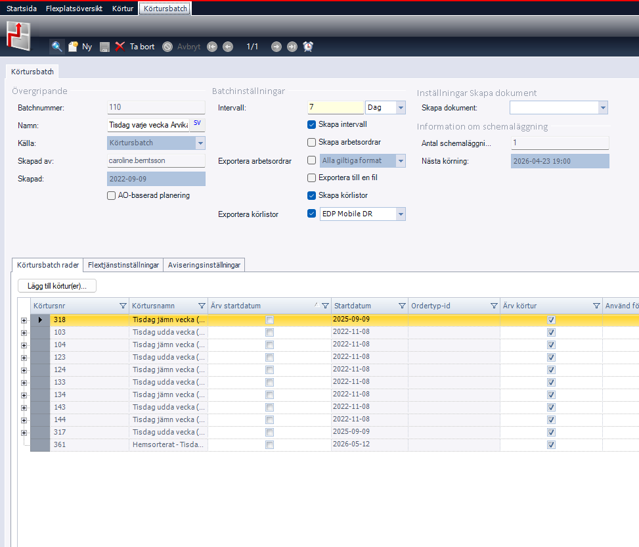This screenshot has width=639, height=547.
Task: Go to the first record arrow
Action: click(x=212, y=47)
